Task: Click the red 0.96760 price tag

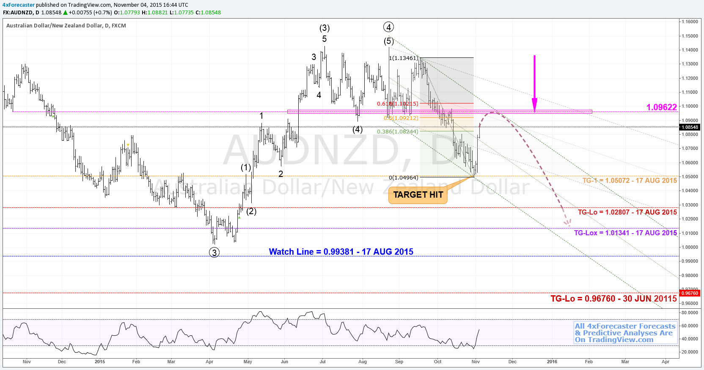Action: pos(690,293)
